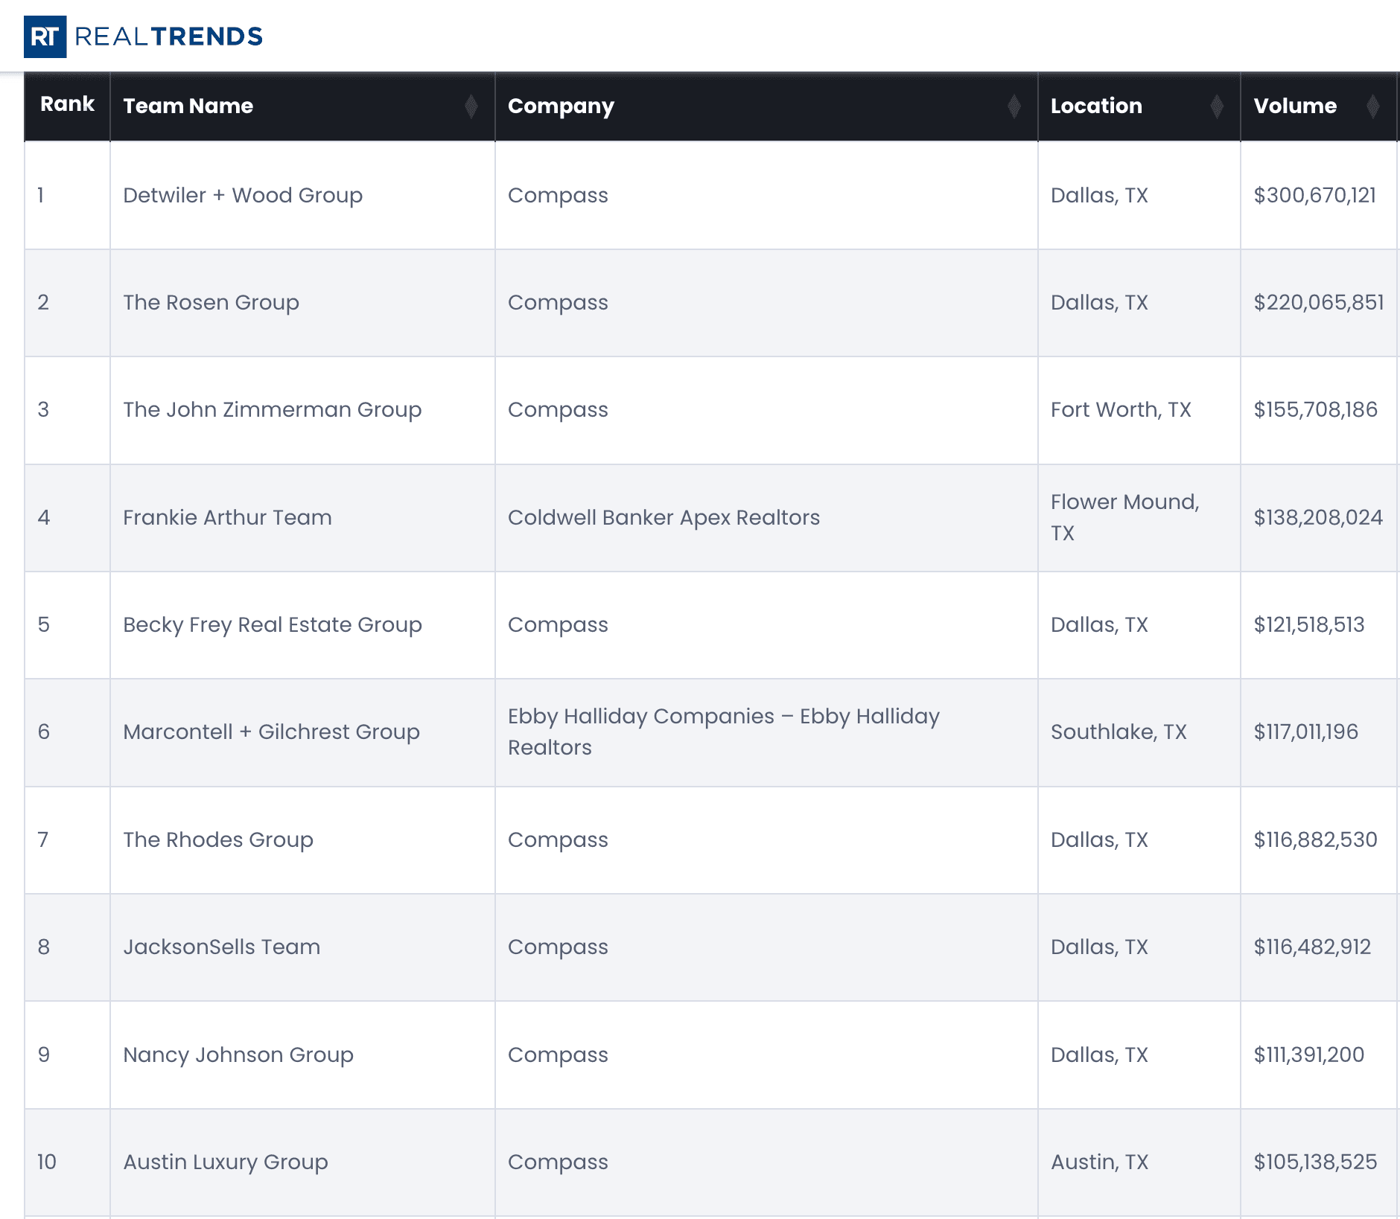This screenshot has width=1400, height=1219.
Task: Sort by Company column arrows
Action: pyautogui.click(x=1014, y=106)
